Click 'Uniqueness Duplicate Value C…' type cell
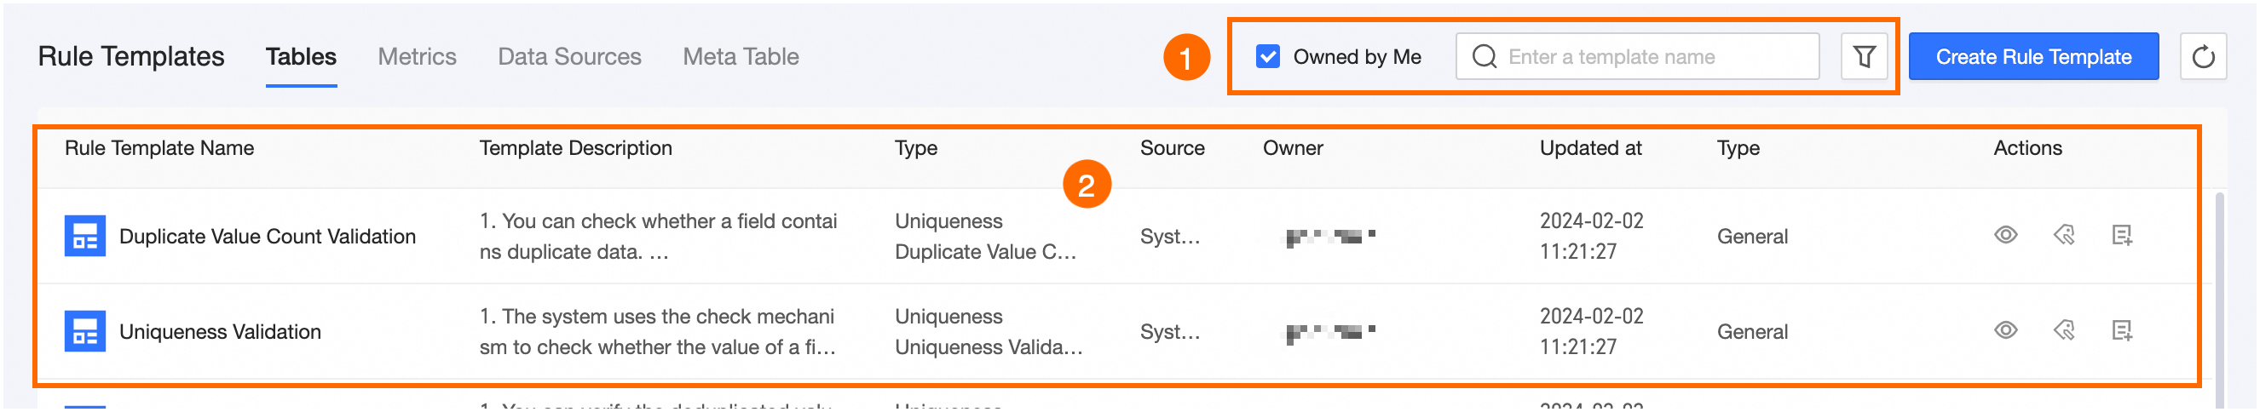The width and height of the screenshot is (2260, 412). [x=985, y=237]
